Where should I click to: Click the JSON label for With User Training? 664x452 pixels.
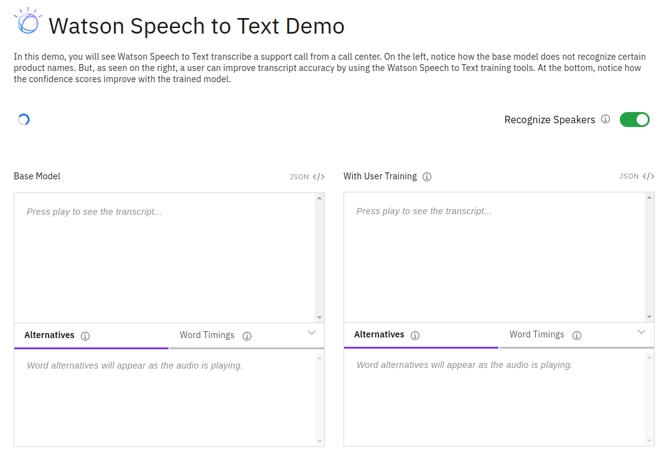629,176
